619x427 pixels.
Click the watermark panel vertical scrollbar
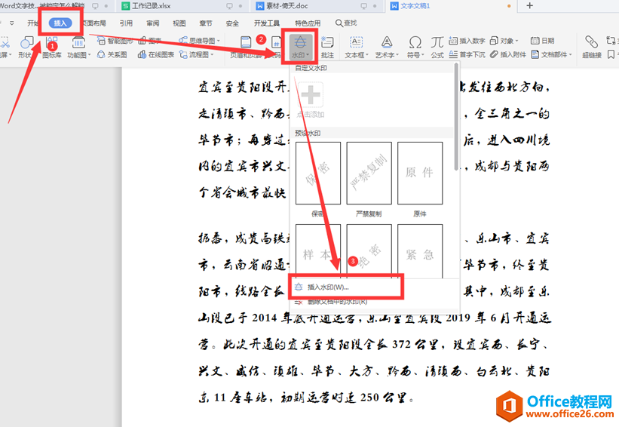click(x=456, y=118)
